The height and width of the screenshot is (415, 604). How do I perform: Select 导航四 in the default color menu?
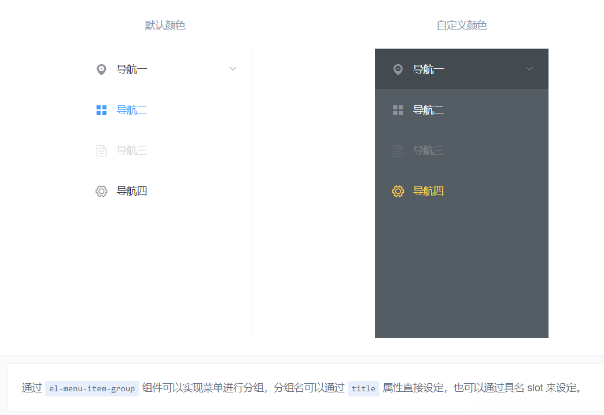[x=132, y=190]
